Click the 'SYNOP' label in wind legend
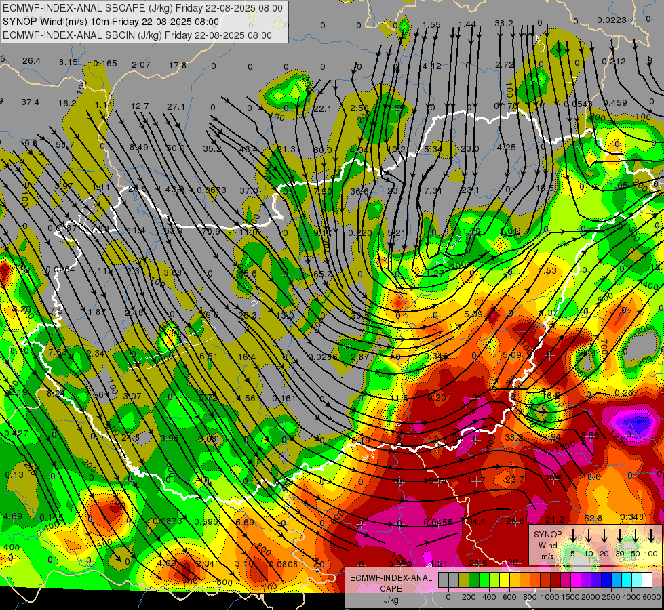 coord(547,534)
